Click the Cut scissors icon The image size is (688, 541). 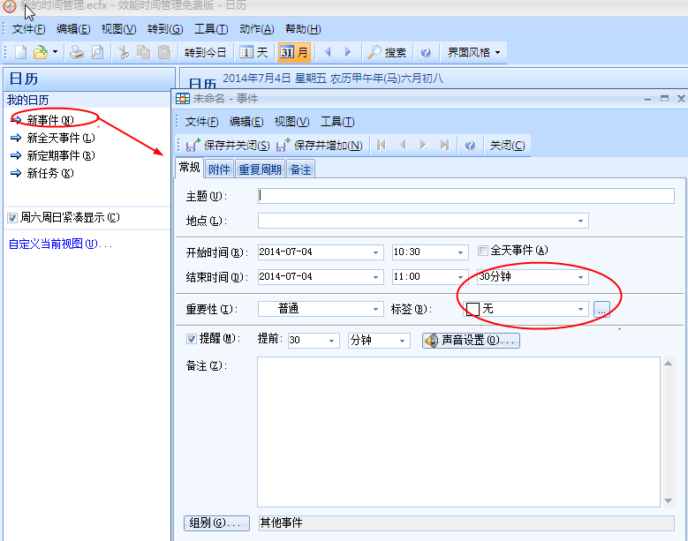point(125,53)
